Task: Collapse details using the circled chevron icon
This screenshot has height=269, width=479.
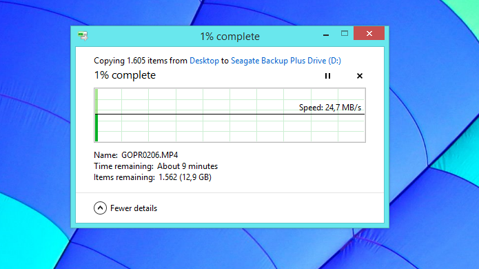Action: (100, 208)
